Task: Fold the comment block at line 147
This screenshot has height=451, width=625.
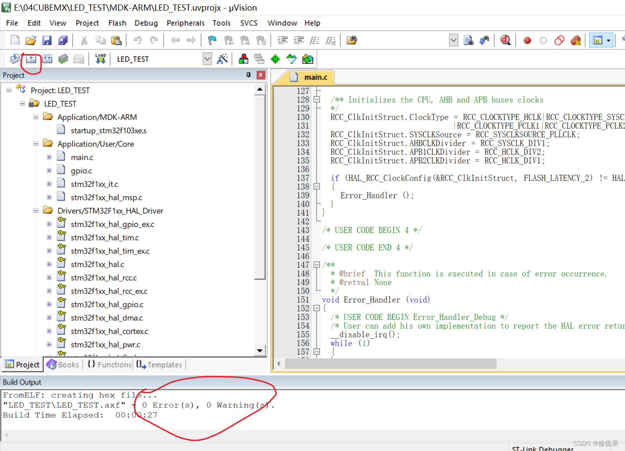Action: pyautogui.click(x=317, y=265)
